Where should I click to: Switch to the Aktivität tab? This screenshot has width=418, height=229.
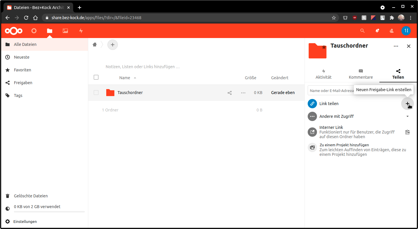(x=323, y=74)
